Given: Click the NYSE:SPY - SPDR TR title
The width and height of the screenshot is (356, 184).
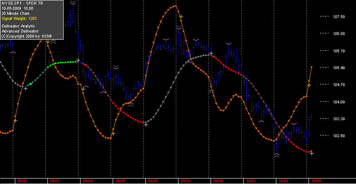Looking at the screenshot, I should pos(22,3).
